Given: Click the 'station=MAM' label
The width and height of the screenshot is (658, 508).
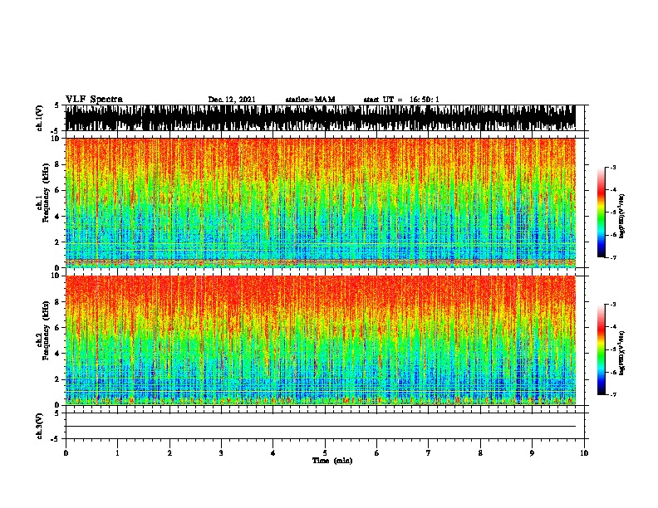Looking at the screenshot, I should coord(310,100).
